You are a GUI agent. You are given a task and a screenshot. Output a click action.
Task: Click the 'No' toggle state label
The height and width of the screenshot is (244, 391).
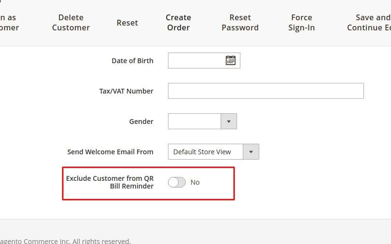[195, 182]
